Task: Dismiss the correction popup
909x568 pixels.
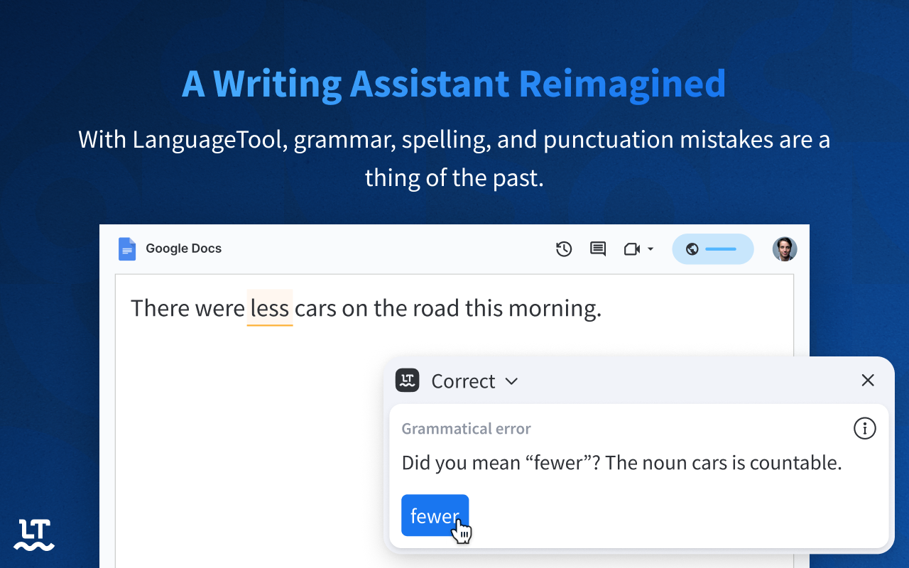Action: point(868,380)
